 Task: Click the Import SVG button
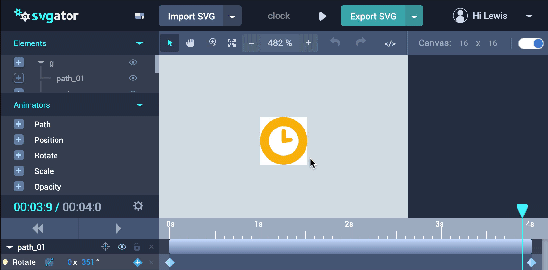(x=191, y=16)
